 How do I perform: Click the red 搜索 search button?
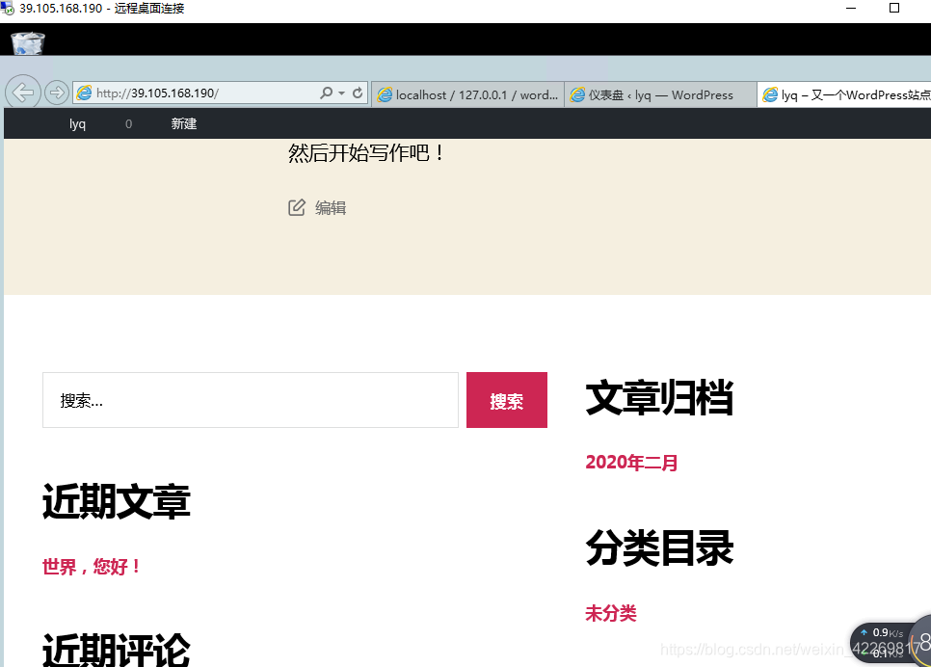point(506,400)
